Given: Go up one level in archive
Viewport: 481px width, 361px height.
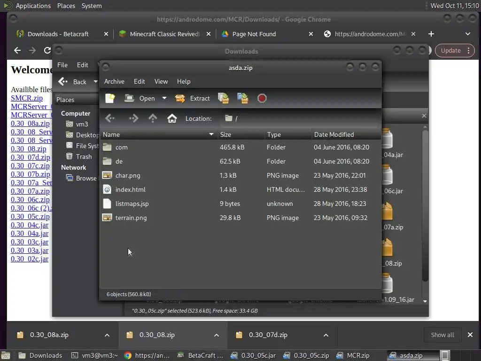Looking at the screenshot, I should coord(153,118).
